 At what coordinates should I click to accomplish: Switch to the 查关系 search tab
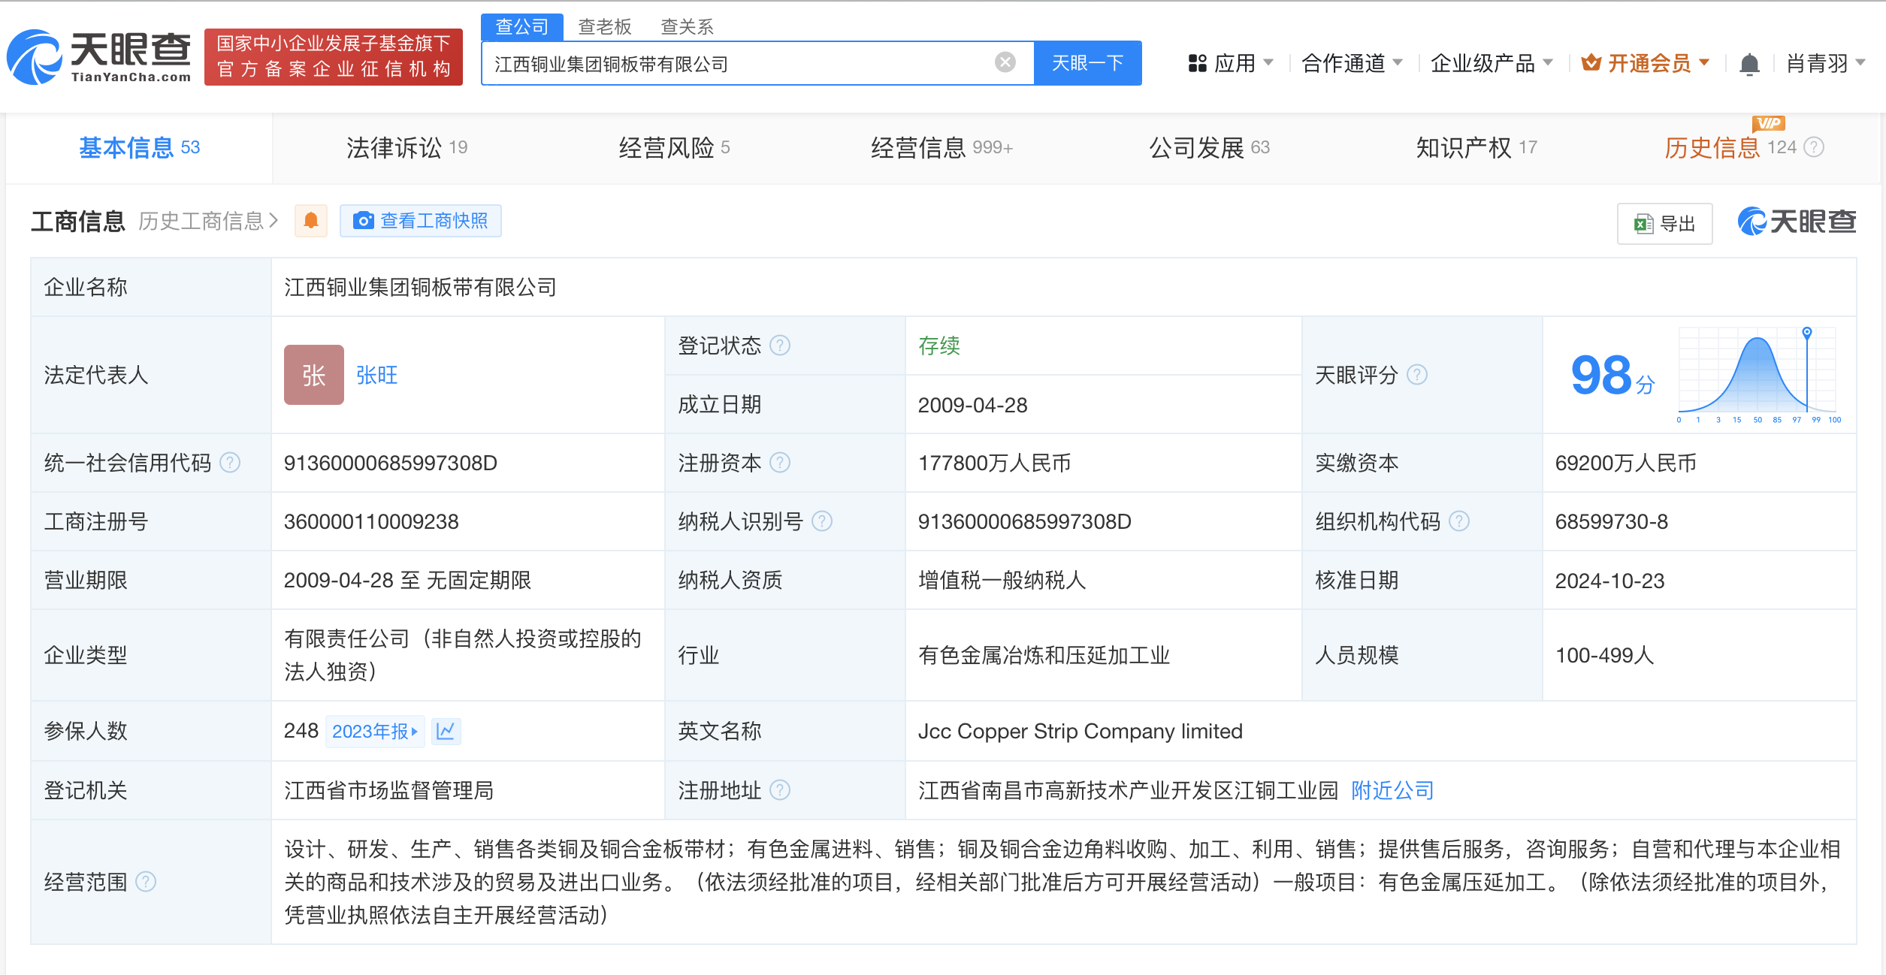coord(687,27)
